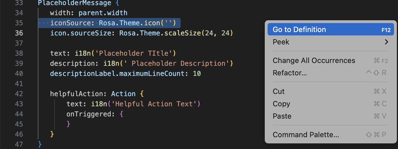Click the PlaceholderMessage type name
Viewport: 398px width, 149px height.
pos(75,3)
